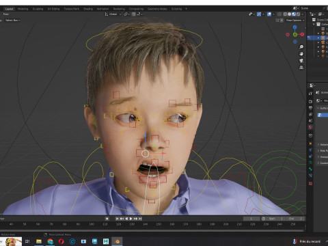Open the Object properties tab (orange square)

[310, 143]
